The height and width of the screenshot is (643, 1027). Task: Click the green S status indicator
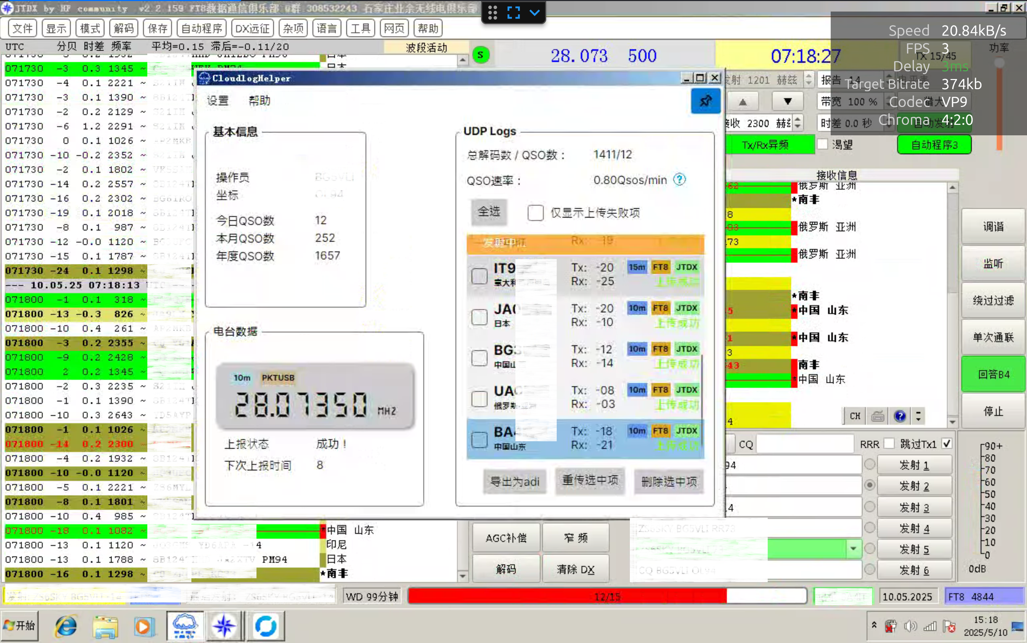tap(480, 55)
